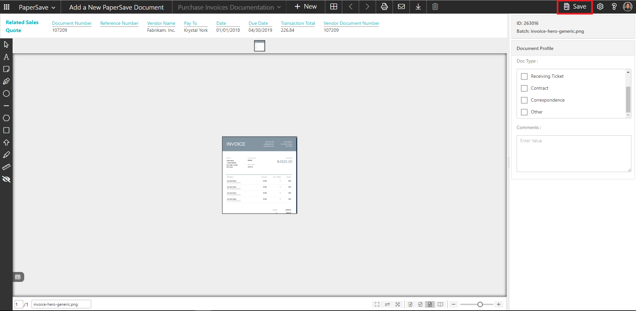Click the grid layout view icon
This screenshot has height=311, width=636.
(x=334, y=7)
